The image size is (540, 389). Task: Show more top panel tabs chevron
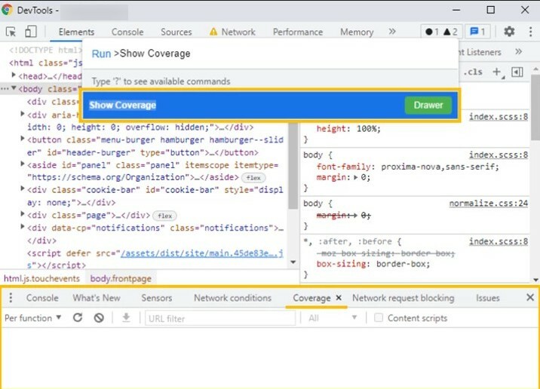tap(392, 32)
